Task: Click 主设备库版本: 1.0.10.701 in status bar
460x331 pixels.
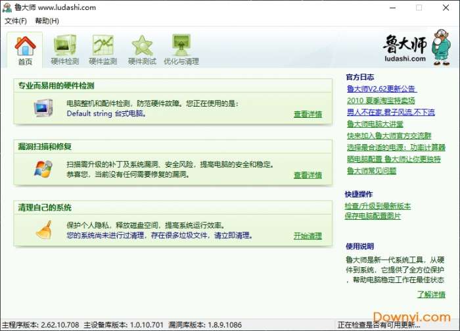Action: pos(124,325)
